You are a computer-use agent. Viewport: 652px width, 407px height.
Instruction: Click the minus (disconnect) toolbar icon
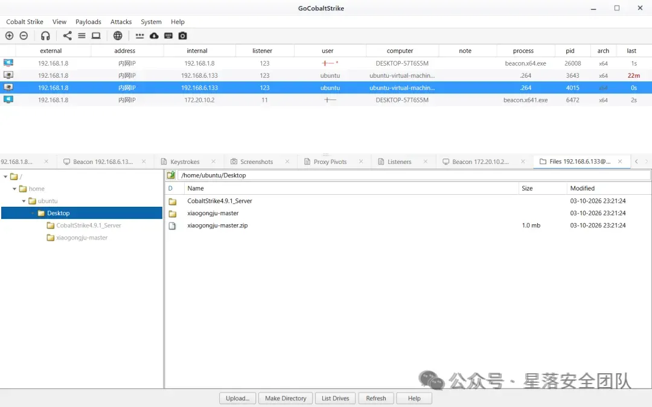24,36
